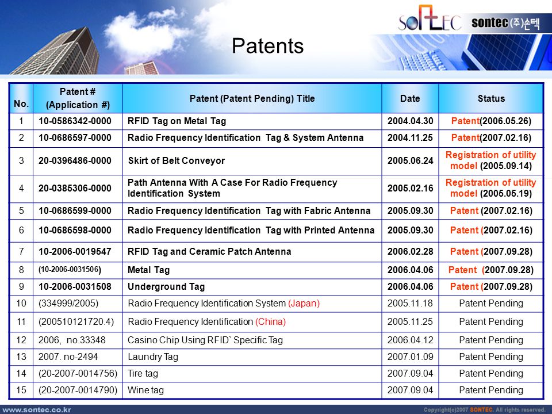This screenshot has height=414, width=552.
Task: Click the Patents slide title
Action: tap(267, 46)
